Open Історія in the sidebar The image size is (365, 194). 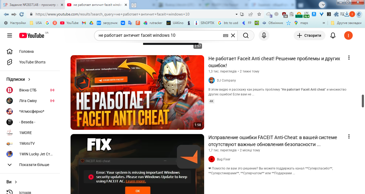[x=30, y=192]
